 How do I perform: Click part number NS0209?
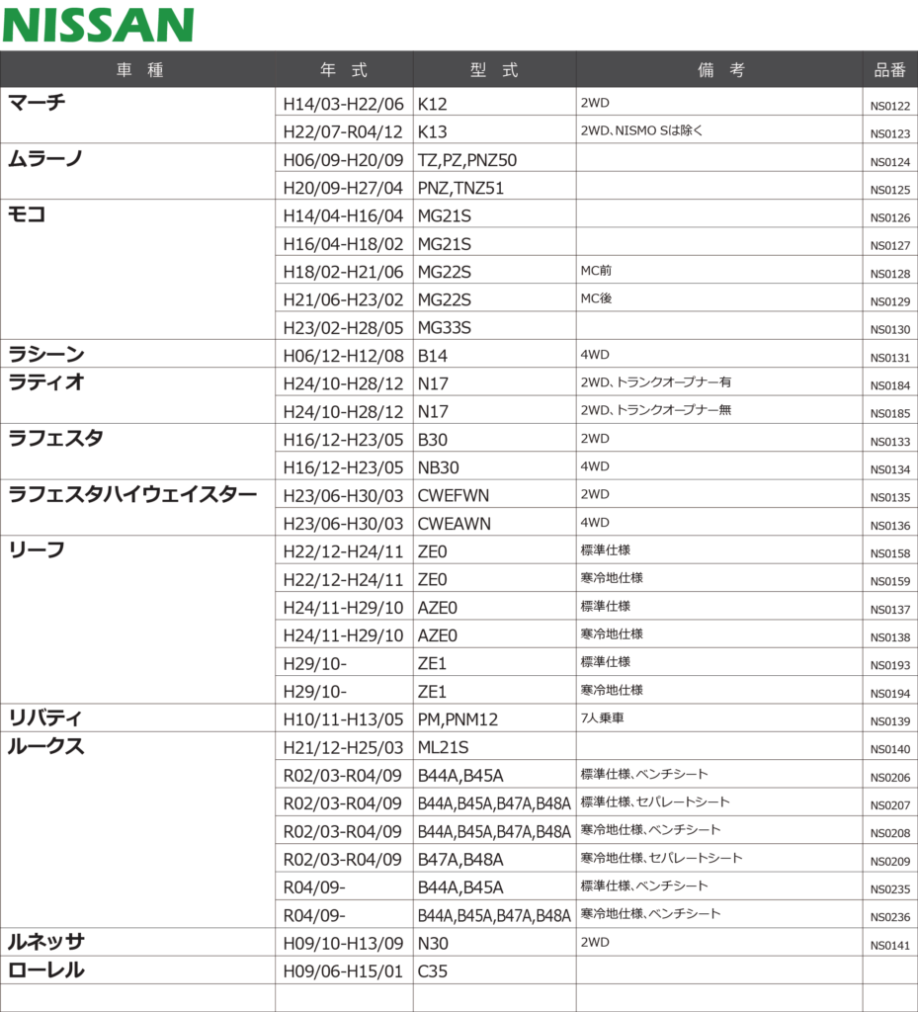pyautogui.click(x=889, y=862)
